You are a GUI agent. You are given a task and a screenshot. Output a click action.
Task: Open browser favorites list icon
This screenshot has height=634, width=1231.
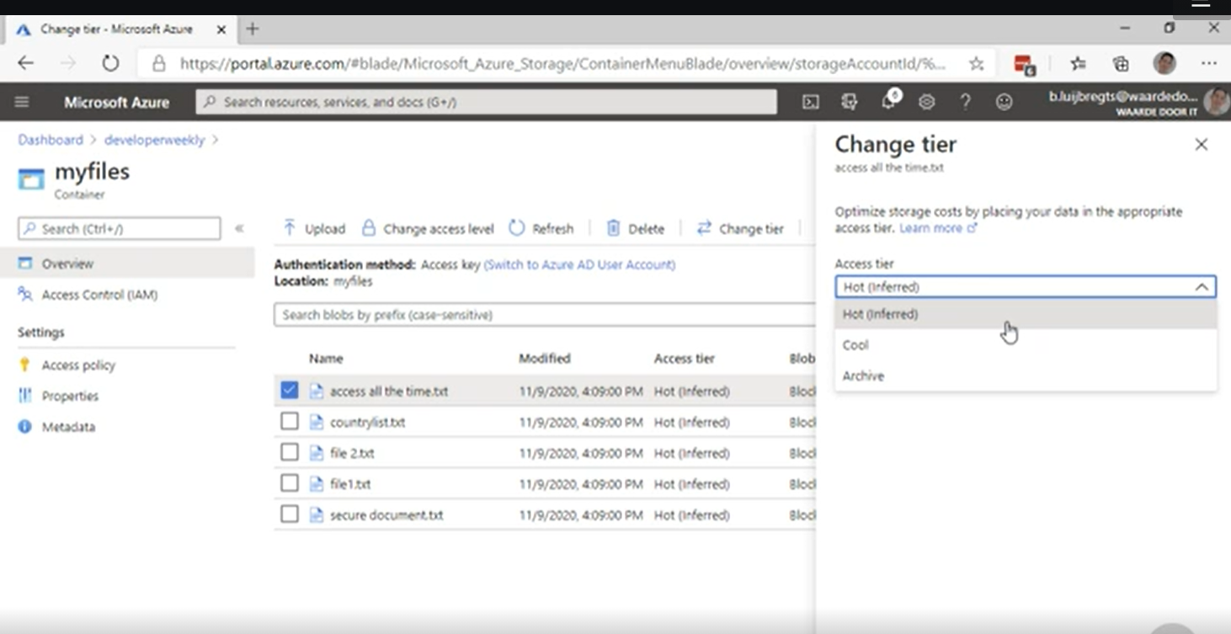point(1078,63)
